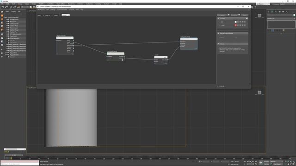Click the object color swatch in command panel
Image resolution: width=296 pixels, height=166 pixels.
coord(294,15)
